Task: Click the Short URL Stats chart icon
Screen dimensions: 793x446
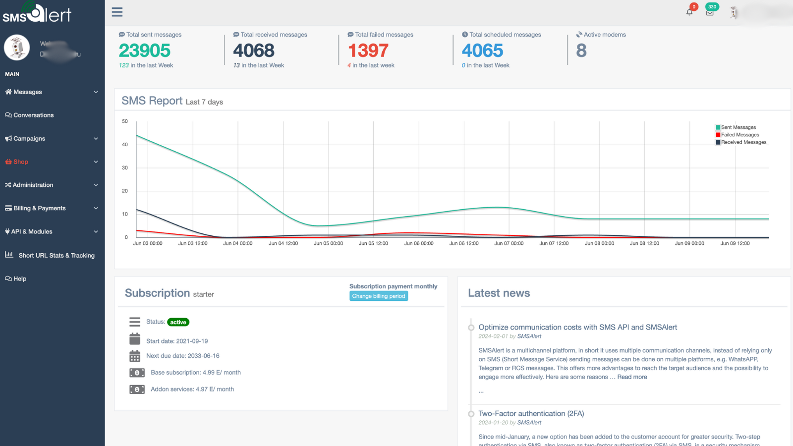Action: [x=9, y=255]
